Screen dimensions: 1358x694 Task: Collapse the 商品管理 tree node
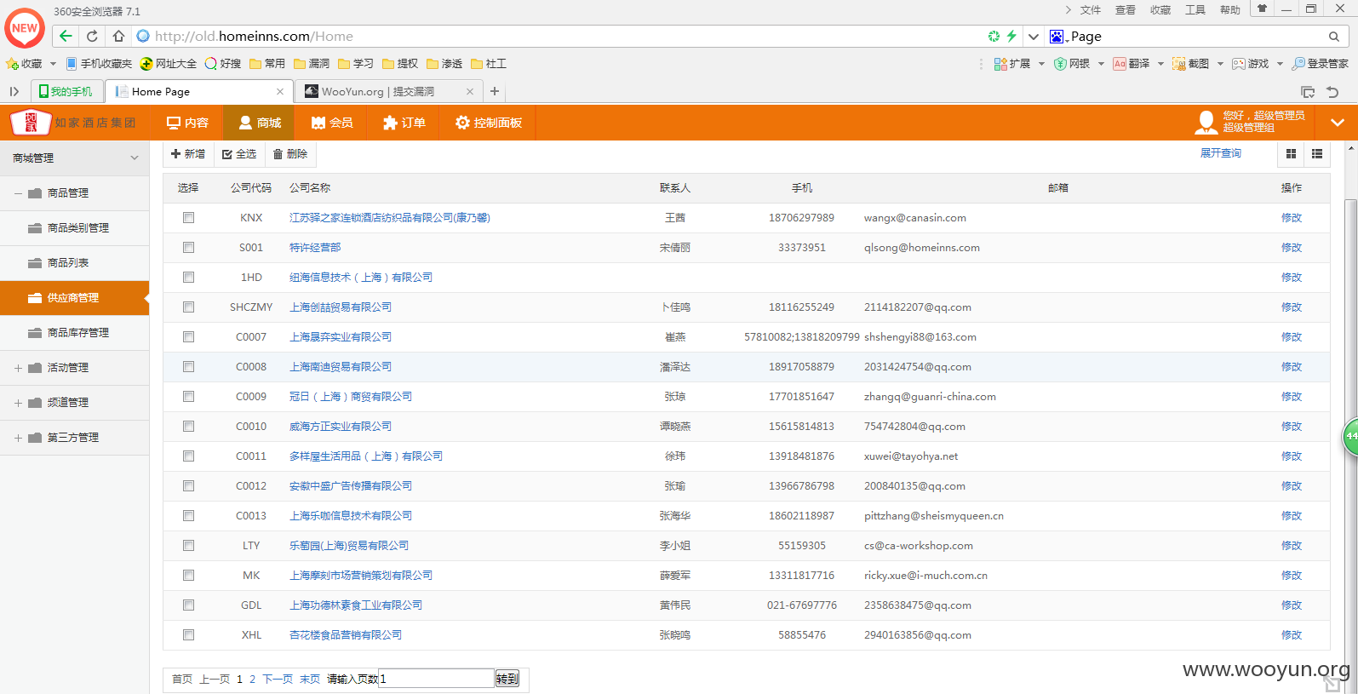[18, 193]
